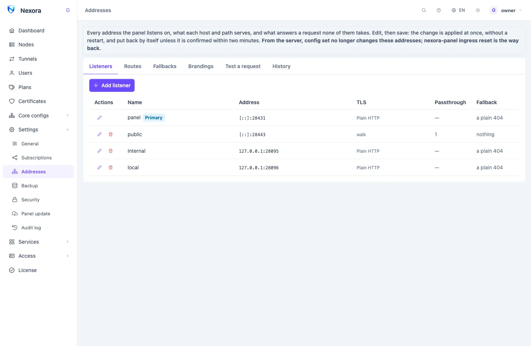The height and width of the screenshot is (346, 531).
Task: Delete the local listener via trash icon
Action: click(111, 167)
